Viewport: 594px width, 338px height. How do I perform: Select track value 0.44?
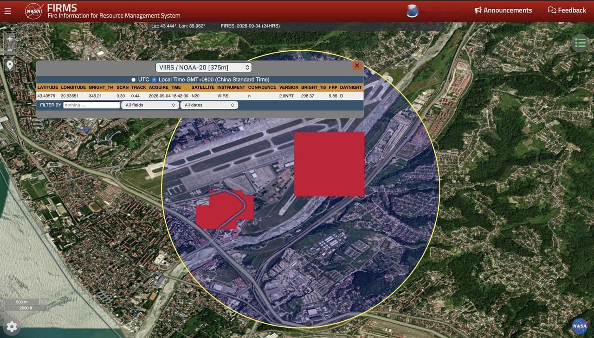point(136,96)
